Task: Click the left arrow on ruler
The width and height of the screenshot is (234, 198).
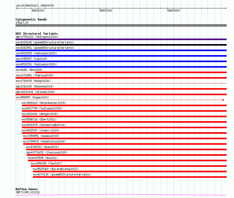Action: tap(16, 8)
